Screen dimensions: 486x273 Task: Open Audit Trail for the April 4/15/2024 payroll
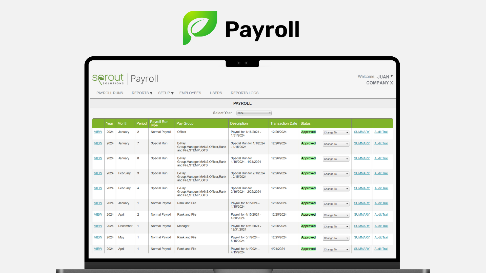(x=381, y=214)
